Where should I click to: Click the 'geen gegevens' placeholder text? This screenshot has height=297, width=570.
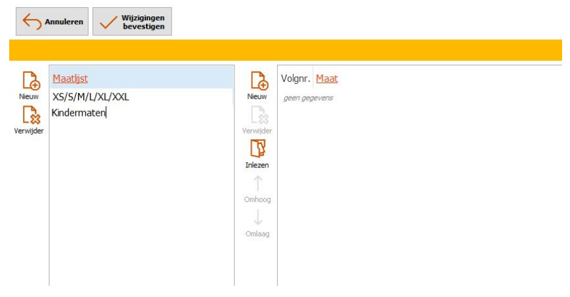[x=308, y=98]
